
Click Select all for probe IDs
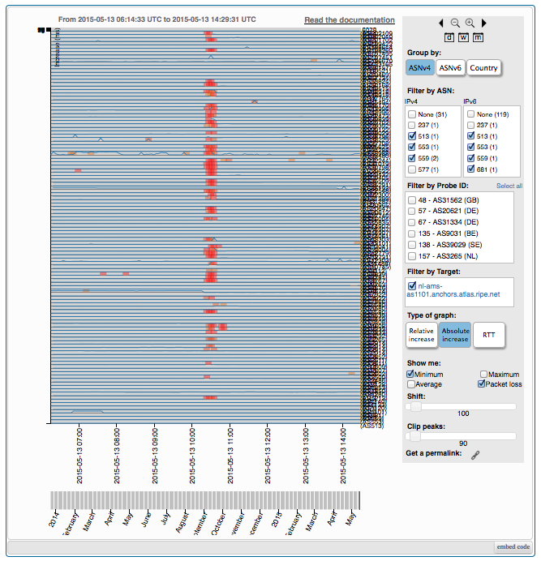tap(509, 186)
